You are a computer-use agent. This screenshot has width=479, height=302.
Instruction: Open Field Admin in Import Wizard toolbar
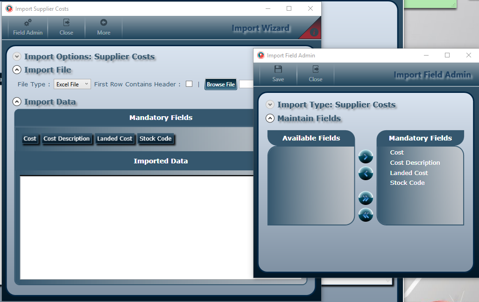click(x=28, y=28)
